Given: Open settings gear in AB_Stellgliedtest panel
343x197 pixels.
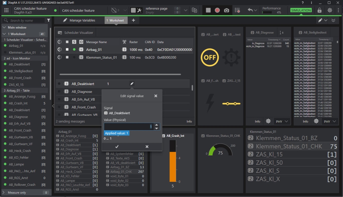Looking at the screenshot, I should click(316, 121).
